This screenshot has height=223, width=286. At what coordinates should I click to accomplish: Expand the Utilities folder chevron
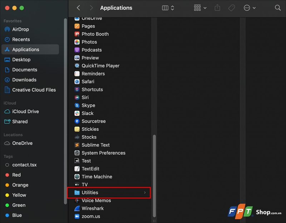pos(145,193)
